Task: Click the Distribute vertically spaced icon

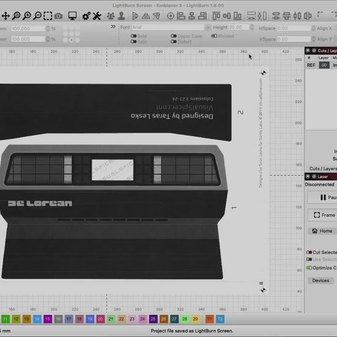Action: coord(262,16)
